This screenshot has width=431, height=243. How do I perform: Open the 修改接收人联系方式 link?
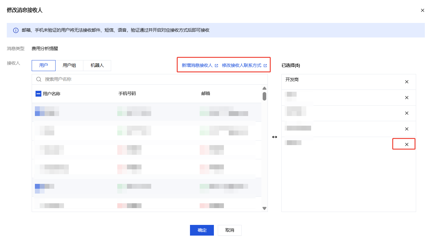(x=241, y=65)
